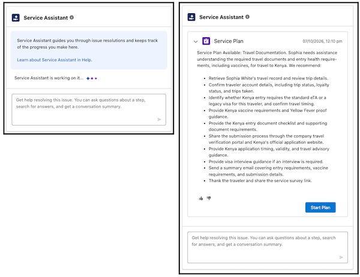Click the animated sparkle loading indicator
This screenshot has height=277, width=360.
pos(92,78)
